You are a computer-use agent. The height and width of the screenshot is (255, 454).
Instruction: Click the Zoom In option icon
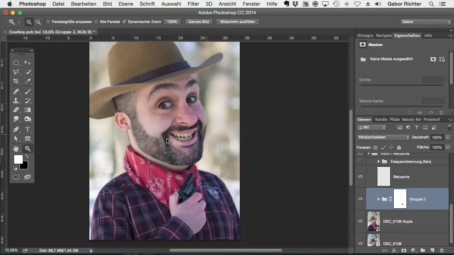(x=29, y=22)
